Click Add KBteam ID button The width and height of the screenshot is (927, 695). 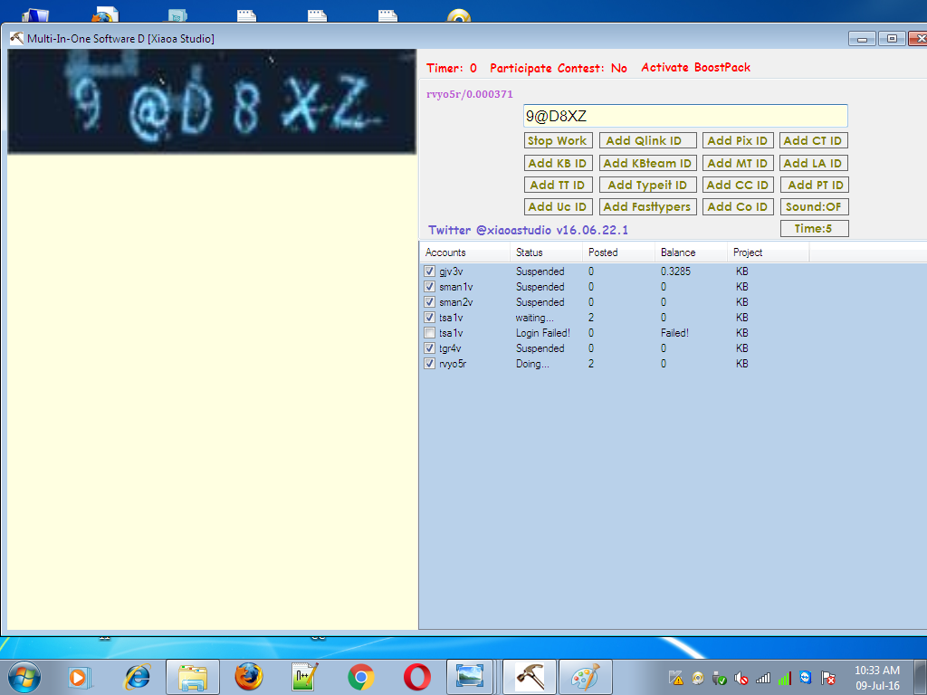click(x=648, y=163)
